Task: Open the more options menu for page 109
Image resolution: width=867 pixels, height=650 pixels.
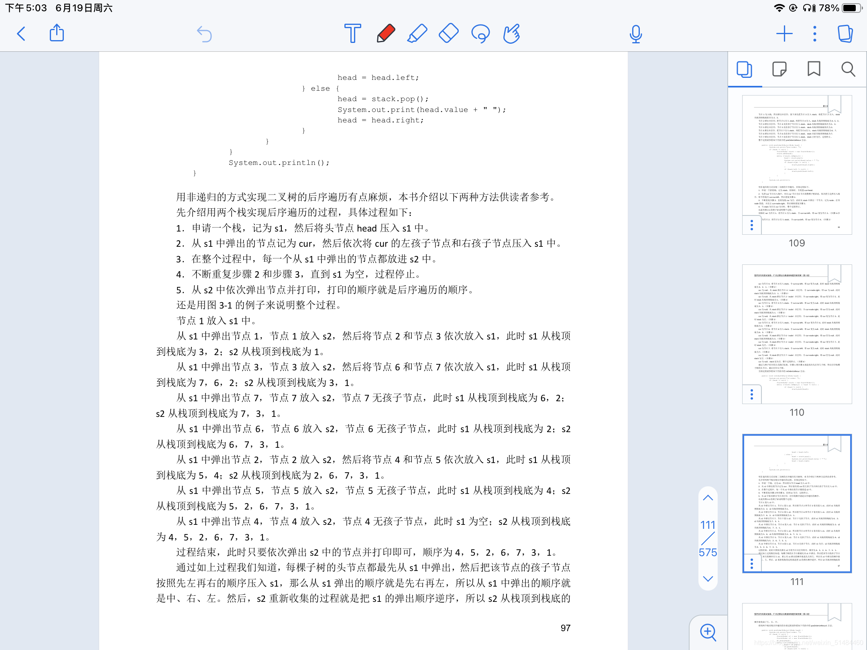Action: [751, 225]
